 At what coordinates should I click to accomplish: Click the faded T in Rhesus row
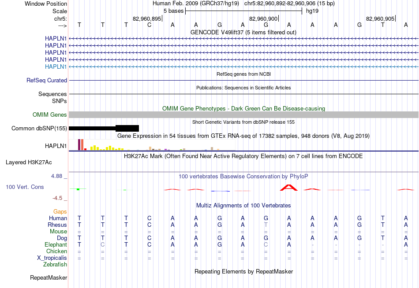point(266,225)
